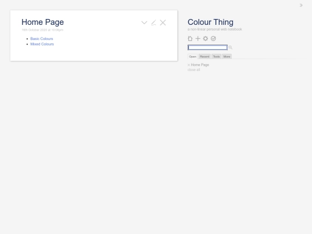Edit the Home Page tiddler with pencil icon
This screenshot has height=234, width=312.
pos(154,23)
